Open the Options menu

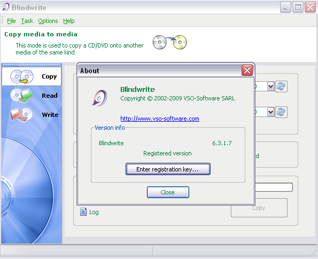pyautogui.click(x=48, y=21)
